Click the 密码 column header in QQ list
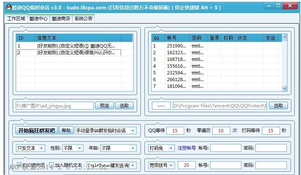This screenshot has height=175, width=301. click(x=198, y=38)
